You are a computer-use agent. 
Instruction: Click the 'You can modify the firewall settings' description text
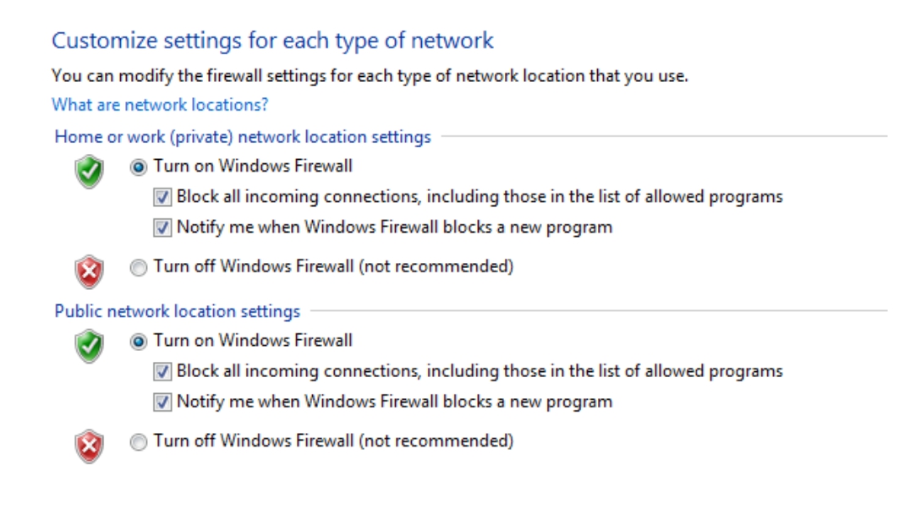click(x=370, y=76)
